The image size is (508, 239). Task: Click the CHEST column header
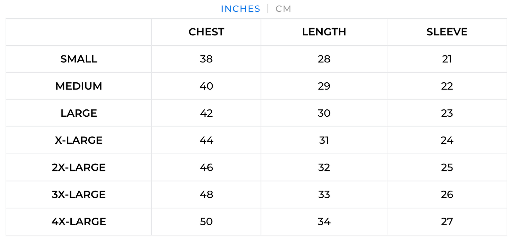tap(206, 32)
